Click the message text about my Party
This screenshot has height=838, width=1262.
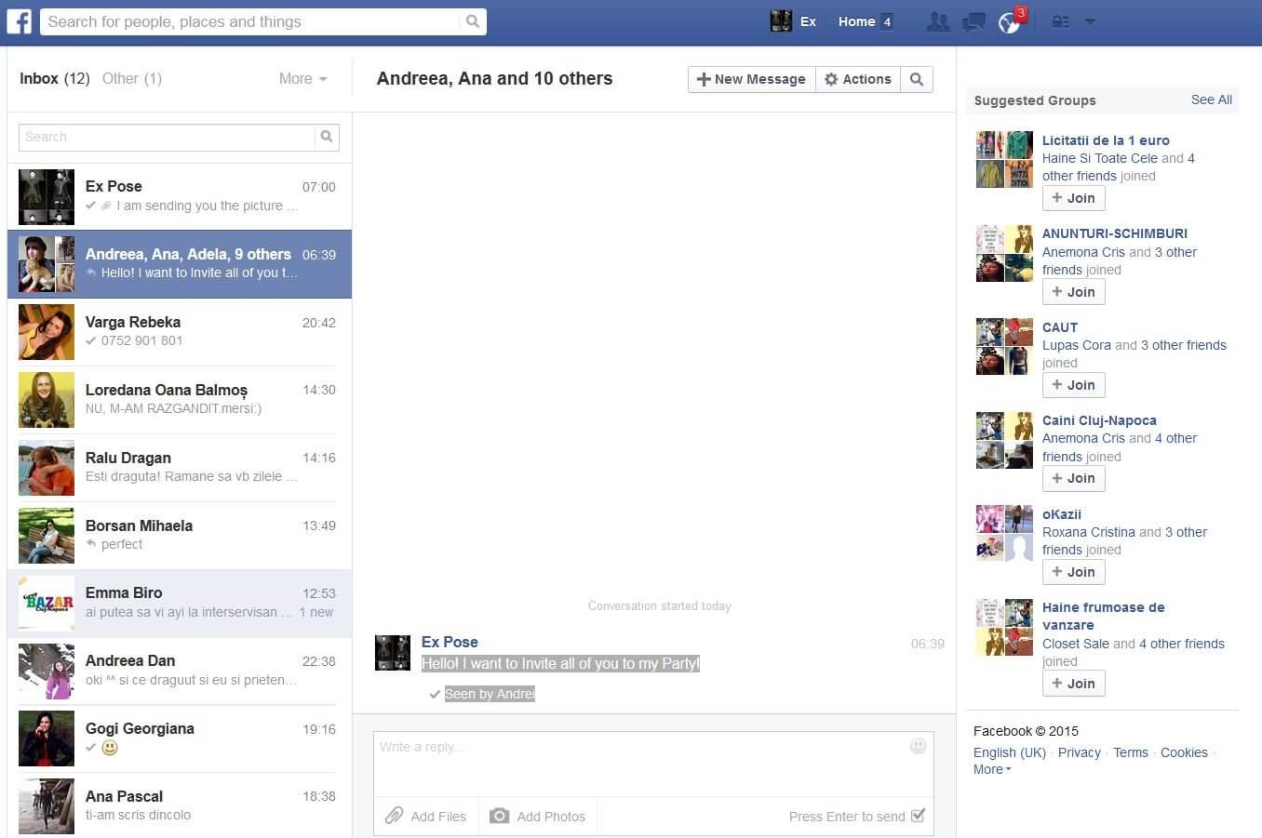(560, 664)
